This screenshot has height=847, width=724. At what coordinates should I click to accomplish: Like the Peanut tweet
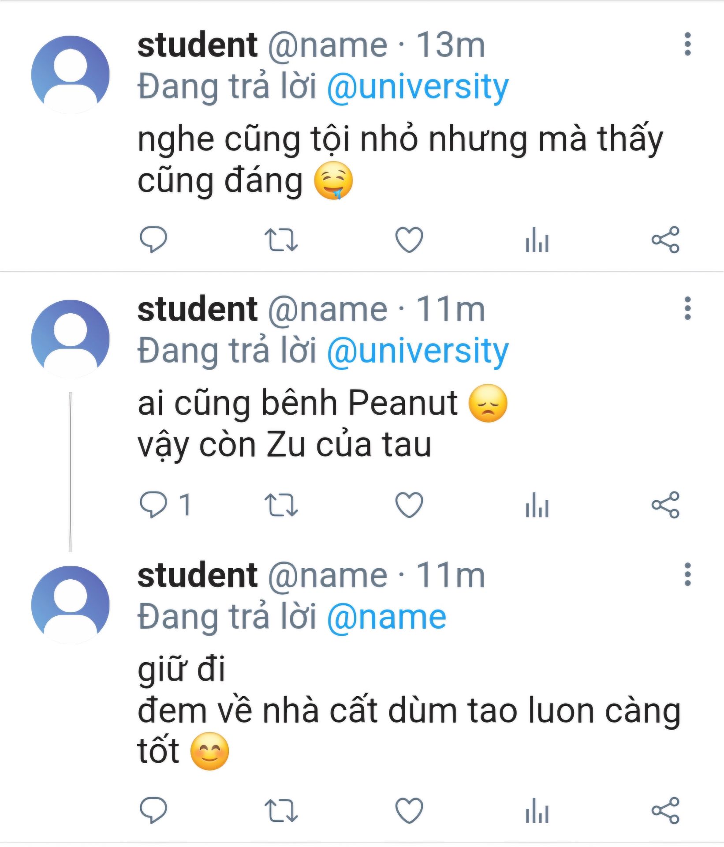409,504
